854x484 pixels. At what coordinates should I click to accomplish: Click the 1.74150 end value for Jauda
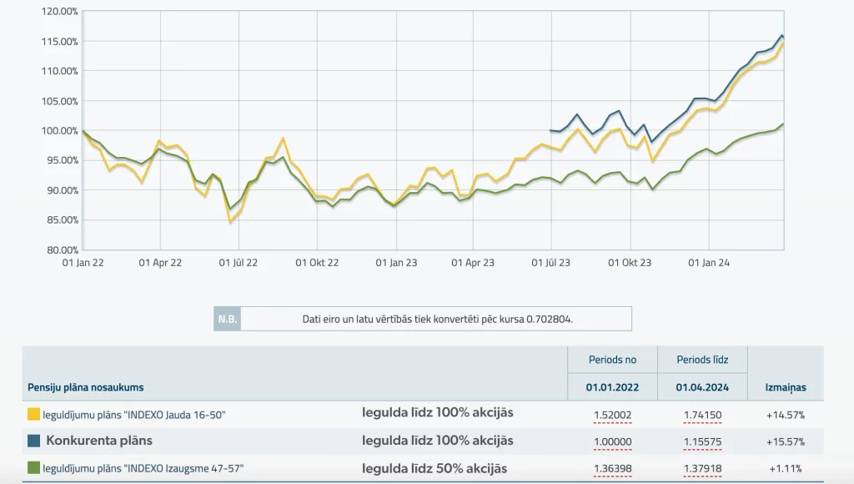[702, 415]
